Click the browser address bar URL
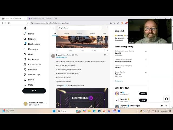173x130 pixels. (x=52, y=23)
